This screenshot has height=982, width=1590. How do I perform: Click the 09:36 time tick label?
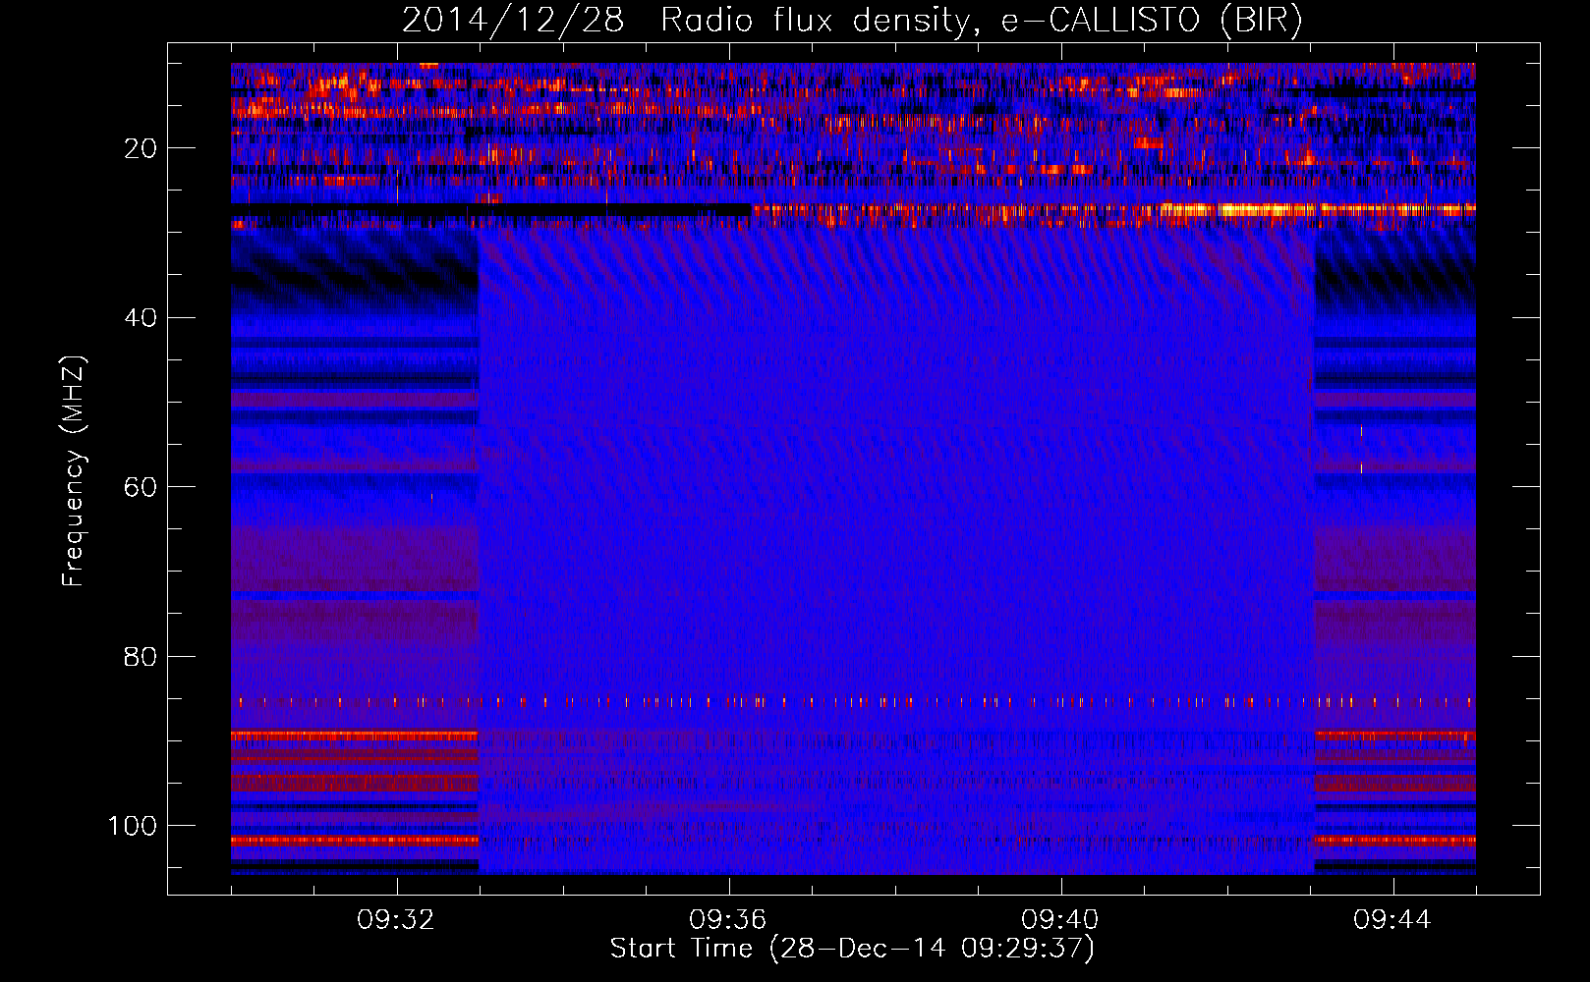(x=728, y=920)
